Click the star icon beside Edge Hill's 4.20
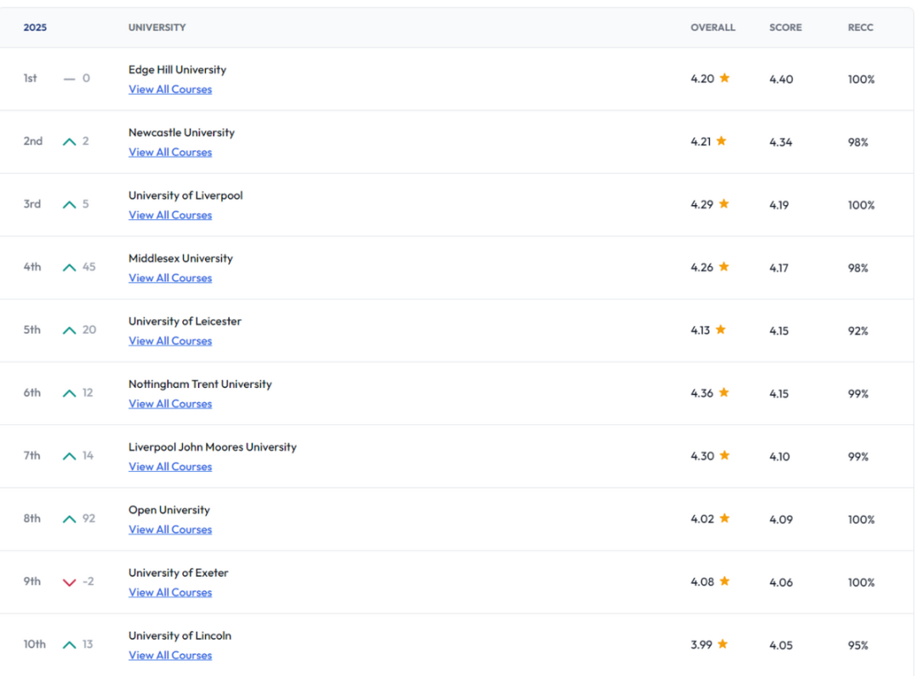The width and height of the screenshot is (915, 676). 724,78
